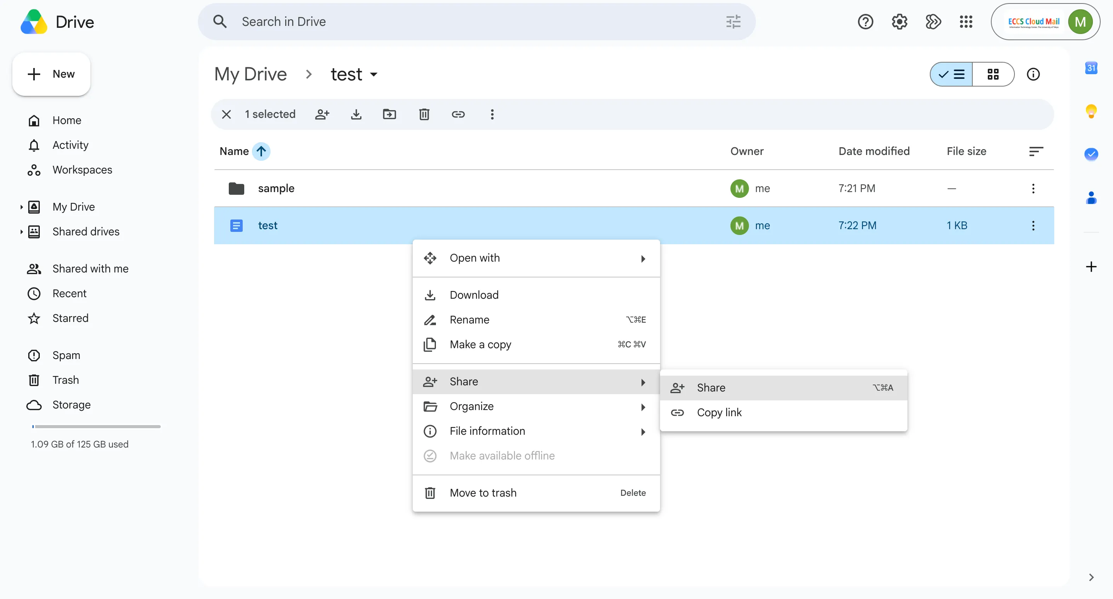Click the storage usage progress bar
Screen dimensions: 1113x599
coord(96,427)
